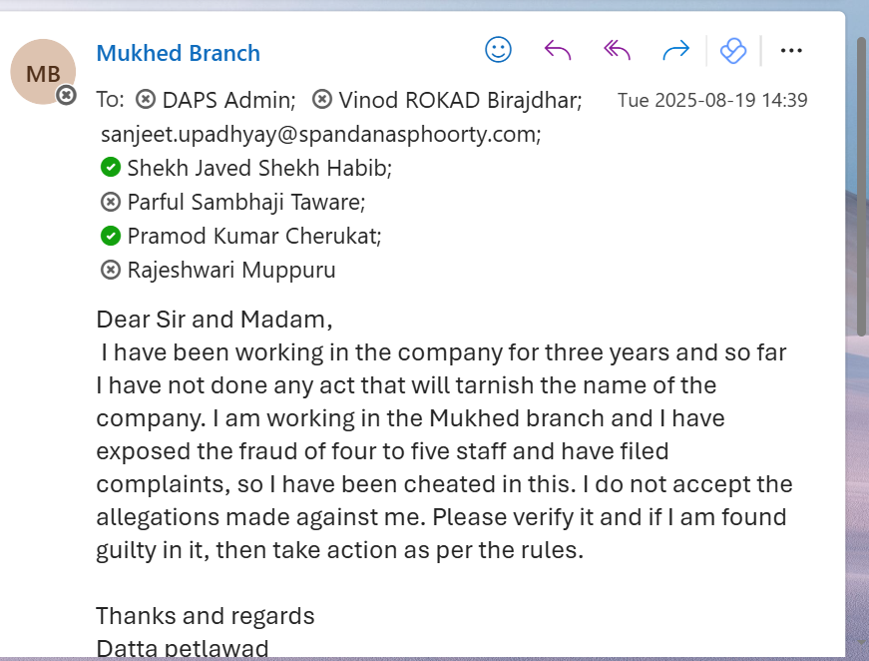Click the green status icon beside Shekh Javed

111,168
